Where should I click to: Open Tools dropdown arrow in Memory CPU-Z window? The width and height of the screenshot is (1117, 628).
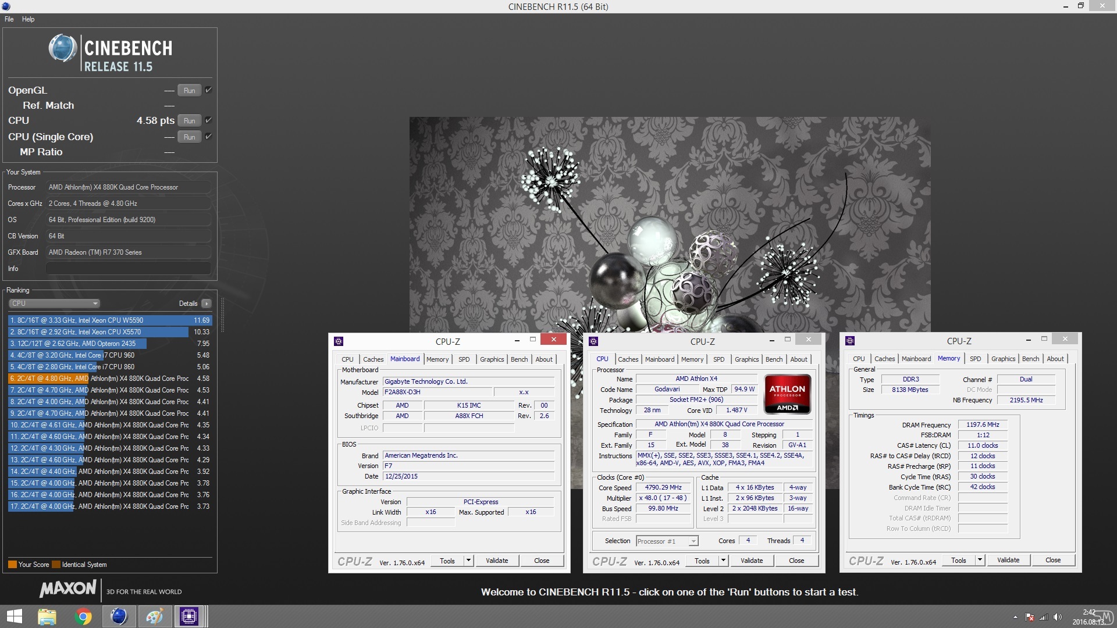980,561
